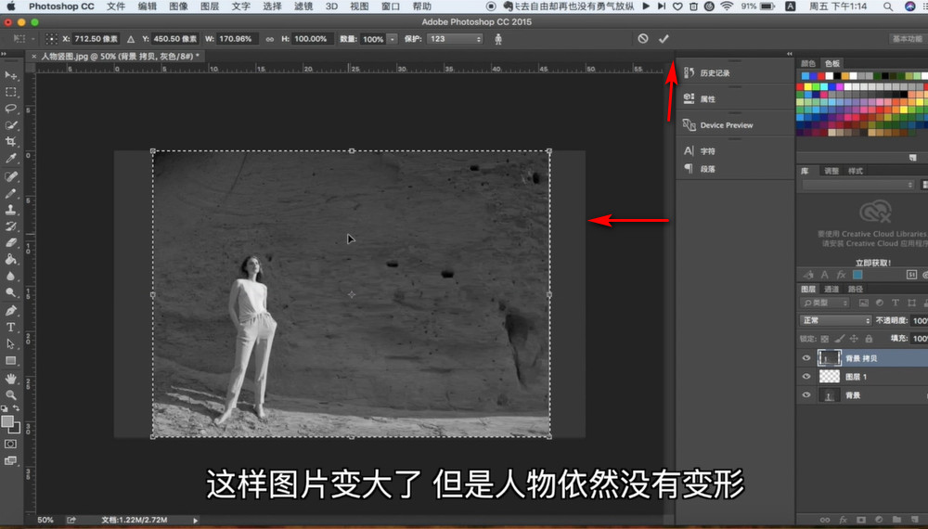This screenshot has height=529, width=928.
Task: Select the Horizontal Type tool
Action: [10, 328]
